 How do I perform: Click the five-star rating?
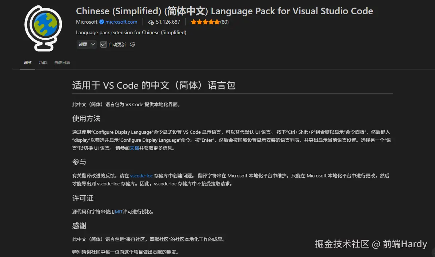(205, 22)
